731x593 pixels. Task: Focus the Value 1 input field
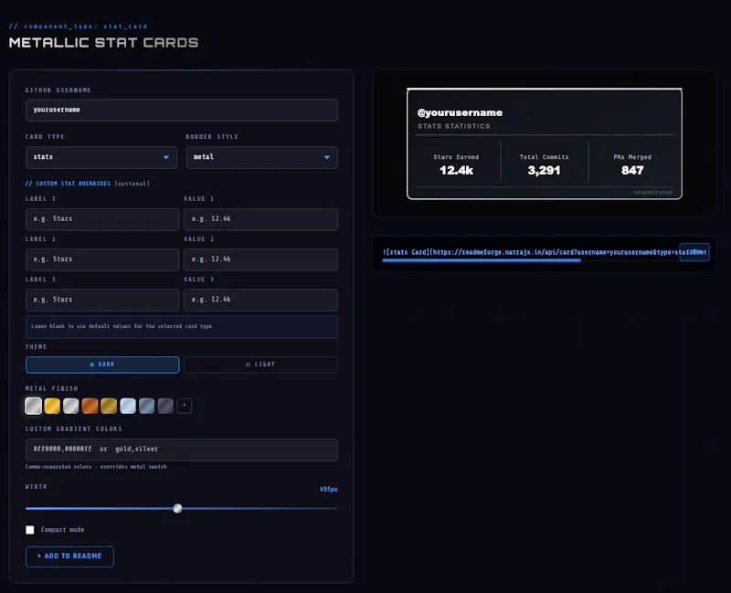260,219
